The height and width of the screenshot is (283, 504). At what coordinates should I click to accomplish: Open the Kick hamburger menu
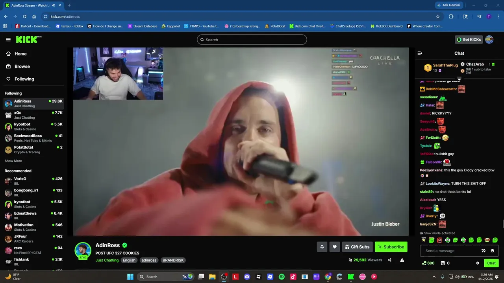pos(8,40)
